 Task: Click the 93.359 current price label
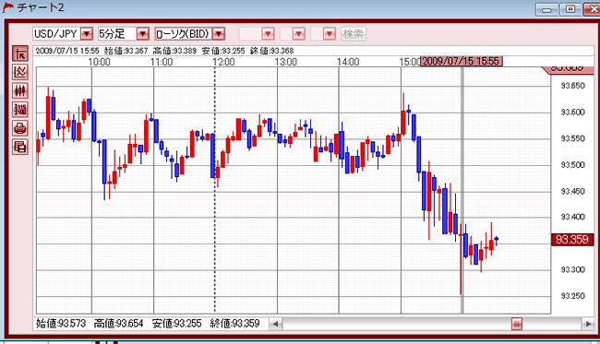(x=572, y=240)
